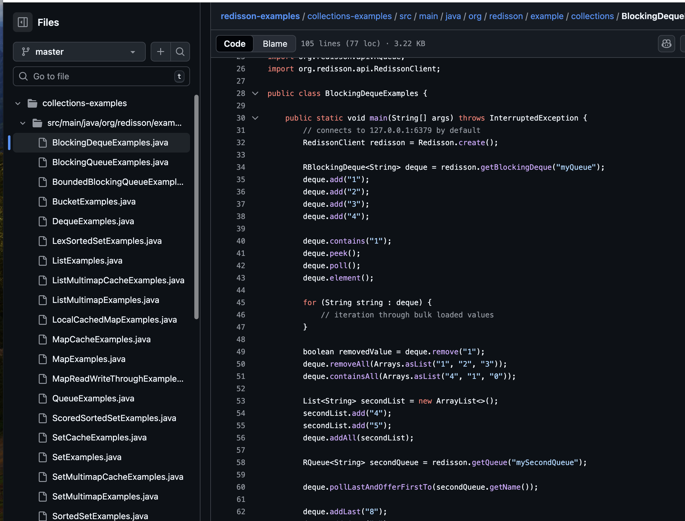Click the collections-examples folder icon
The height and width of the screenshot is (521, 685).
click(33, 103)
